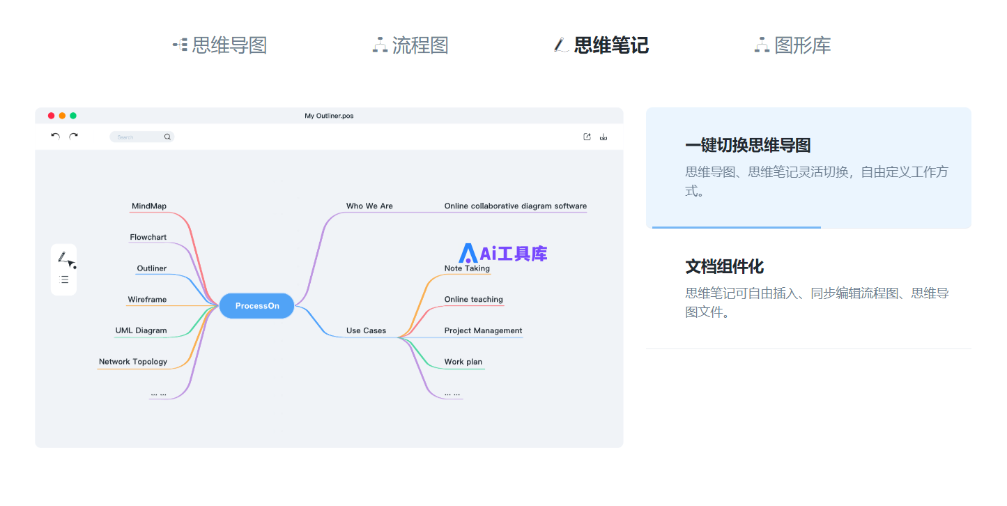Go to the 图形库 tab
Image resolution: width=1007 pixels, height=506 pixels.
(x=792, y=45)
